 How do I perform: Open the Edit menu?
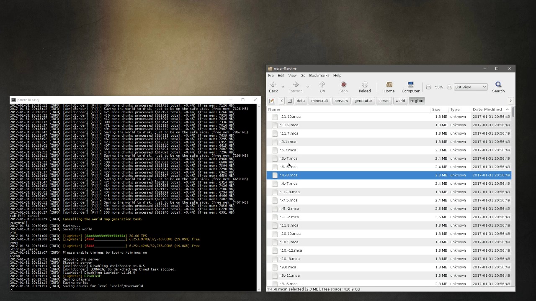coord(281,75)
